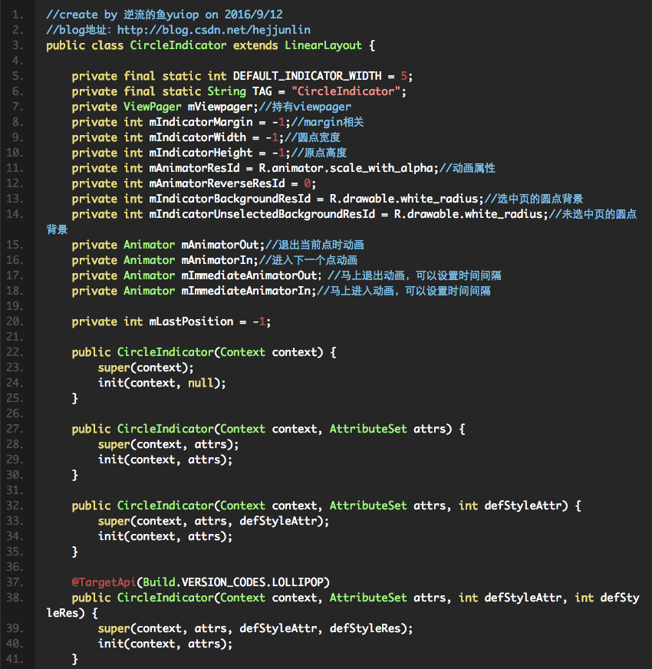Click super(context); on line 23
This screenshot has height=669, width=652.
pos(146,367)
